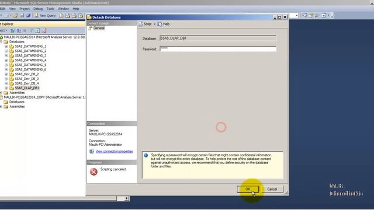Screen dimensions: 374x210
Task: Click the Database name field
Action: coord(218,38)
